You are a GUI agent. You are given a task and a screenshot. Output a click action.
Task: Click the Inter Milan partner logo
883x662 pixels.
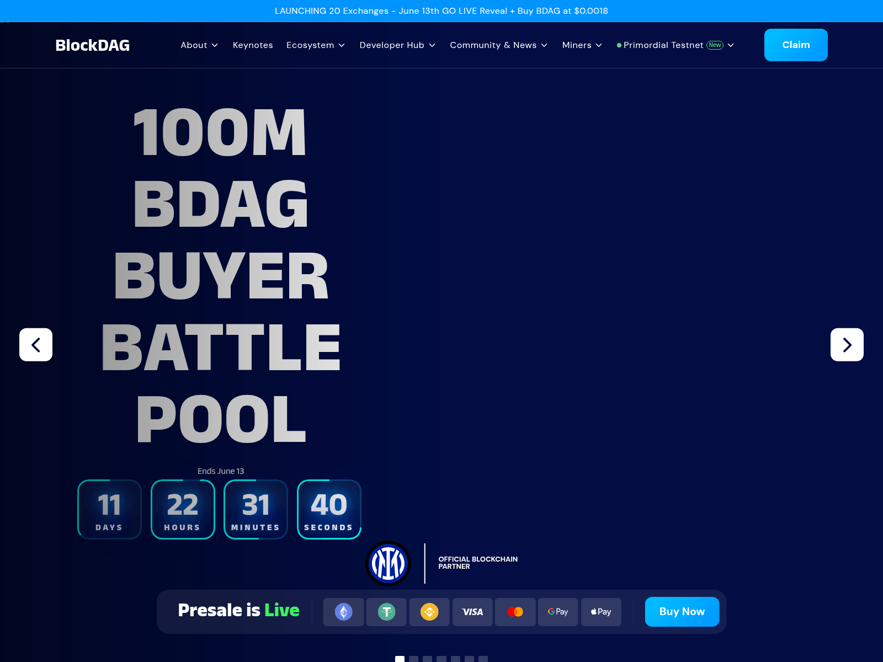(388, 563)
